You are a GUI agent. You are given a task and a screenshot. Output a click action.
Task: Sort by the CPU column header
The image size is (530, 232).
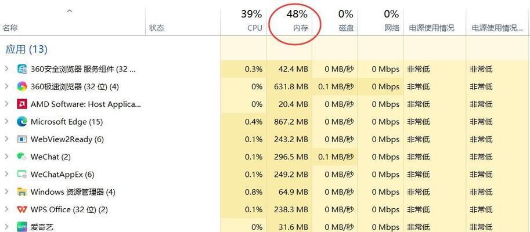click(254, 27)
